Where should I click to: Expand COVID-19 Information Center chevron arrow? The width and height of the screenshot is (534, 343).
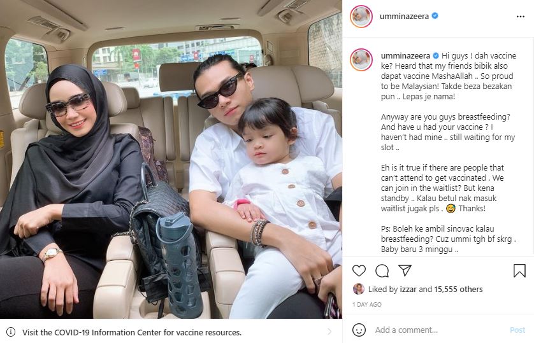pyautogui.click(x=329, y=332)
